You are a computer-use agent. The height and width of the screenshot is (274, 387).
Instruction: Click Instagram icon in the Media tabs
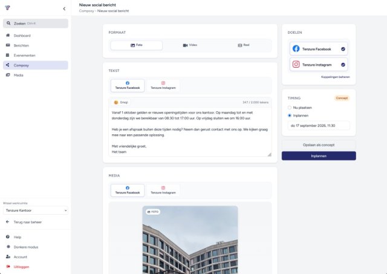(163, 188)
